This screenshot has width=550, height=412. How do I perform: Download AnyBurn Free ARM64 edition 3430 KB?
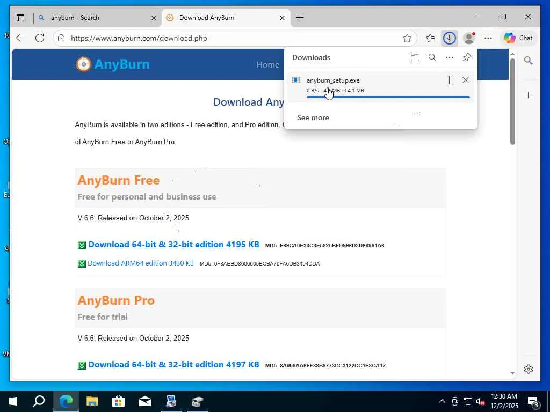click(x=141, y=263)
